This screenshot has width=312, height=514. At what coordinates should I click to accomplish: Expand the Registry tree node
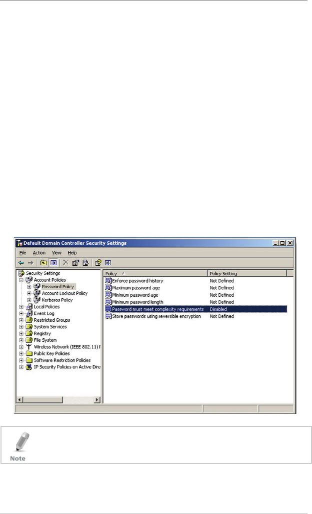(x=21, y=333)
